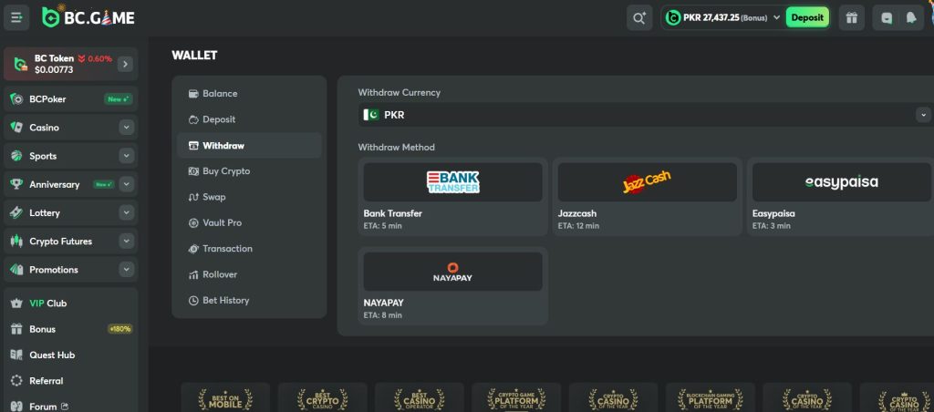Open the chat icon in header
The image size is (934, 412).
(x=887, y=17)
